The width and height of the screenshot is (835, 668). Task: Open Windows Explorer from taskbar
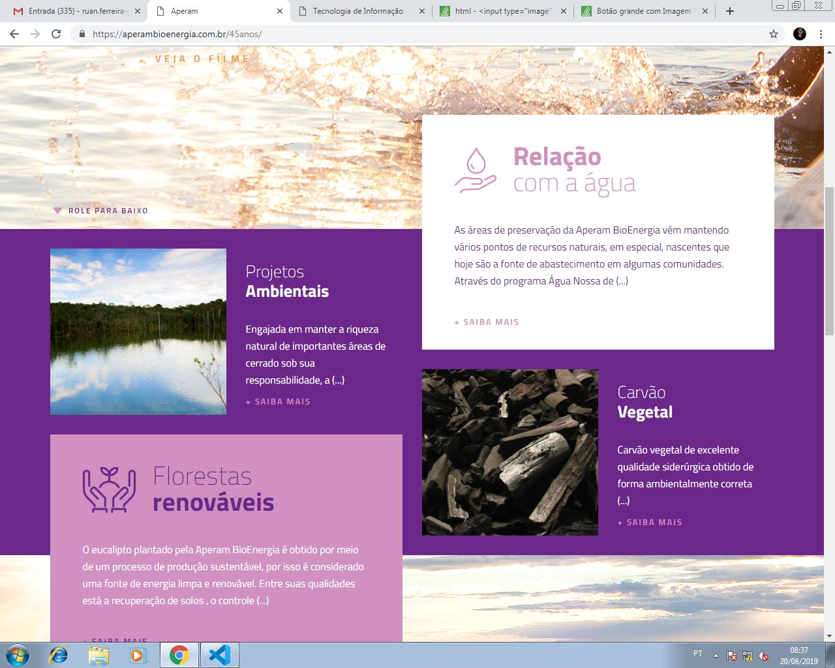pos(99,655)
